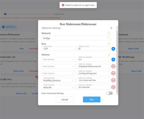The width and height of the screenshot is (144, 119).
Task: Edit /database/filebrowser.db add-on volume field
Action: coord(94,66)
